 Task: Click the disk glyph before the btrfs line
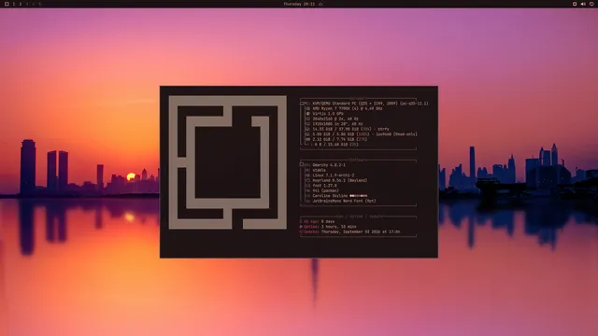307,129
